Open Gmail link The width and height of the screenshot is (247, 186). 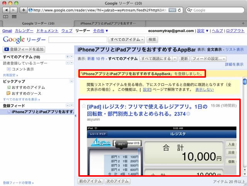click(7, 31)
